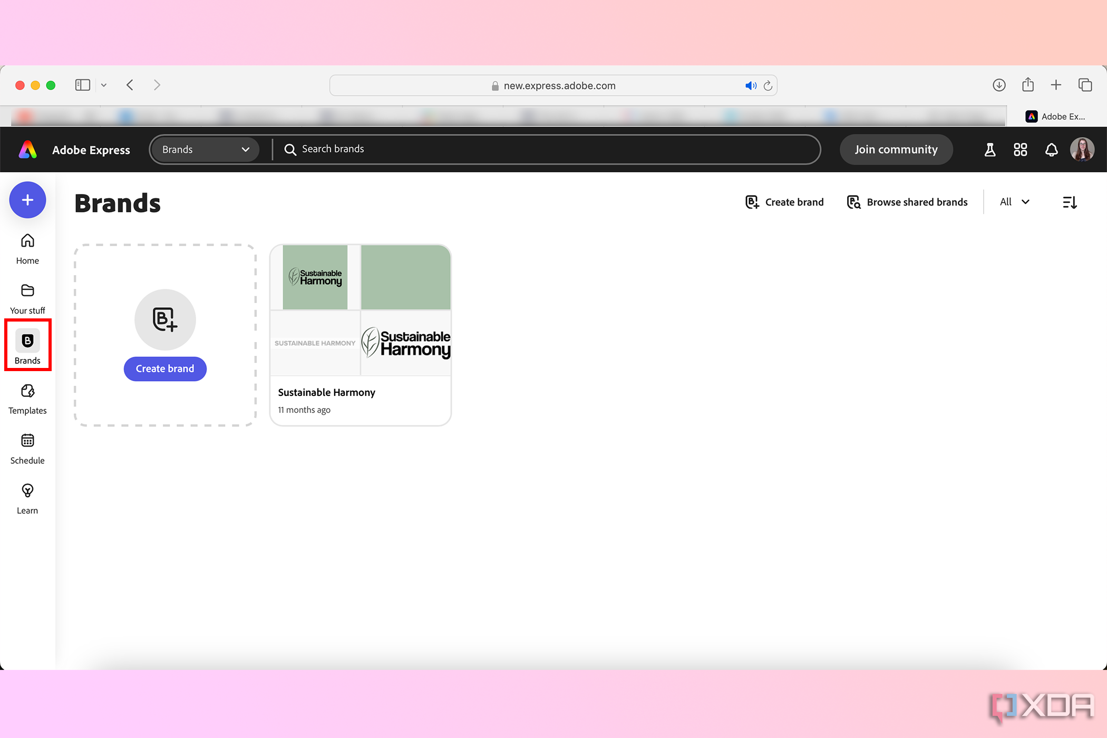Click the Learn icon in sidebar
Screen dimensions: 1107x738
[27, 491]
